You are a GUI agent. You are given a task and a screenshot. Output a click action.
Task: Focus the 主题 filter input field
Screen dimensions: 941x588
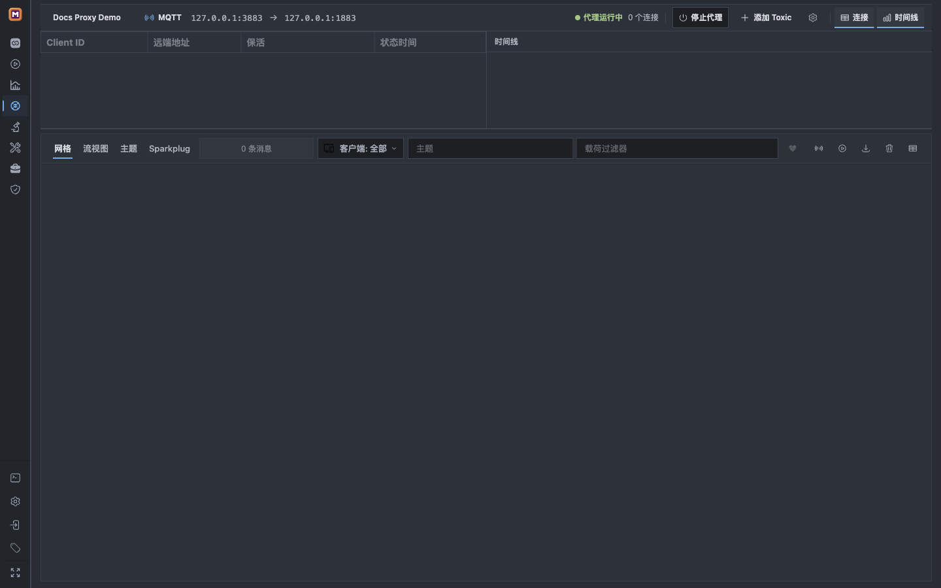[491, 148]
